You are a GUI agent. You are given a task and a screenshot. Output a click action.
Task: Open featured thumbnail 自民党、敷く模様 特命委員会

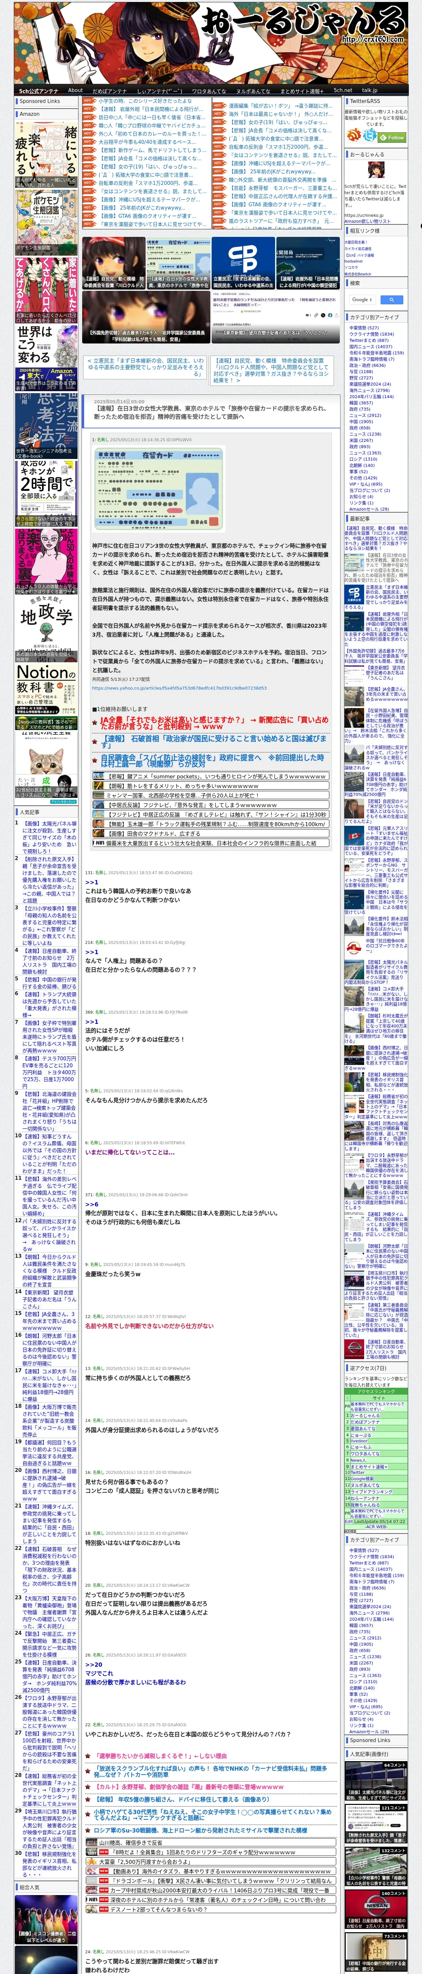click(x=113, y=262)
